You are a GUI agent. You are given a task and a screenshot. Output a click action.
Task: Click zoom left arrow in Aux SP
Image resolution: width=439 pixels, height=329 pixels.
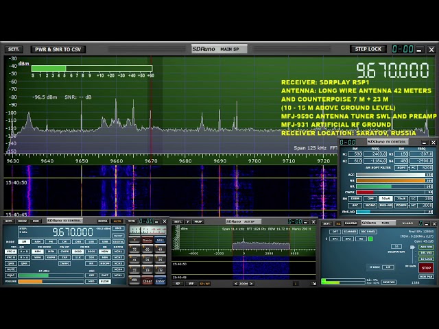tap(236, 283)
